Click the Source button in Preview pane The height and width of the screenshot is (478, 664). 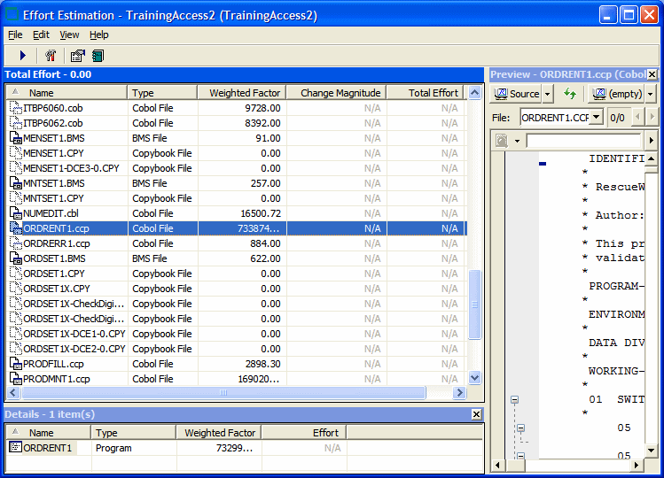[517, 94]
